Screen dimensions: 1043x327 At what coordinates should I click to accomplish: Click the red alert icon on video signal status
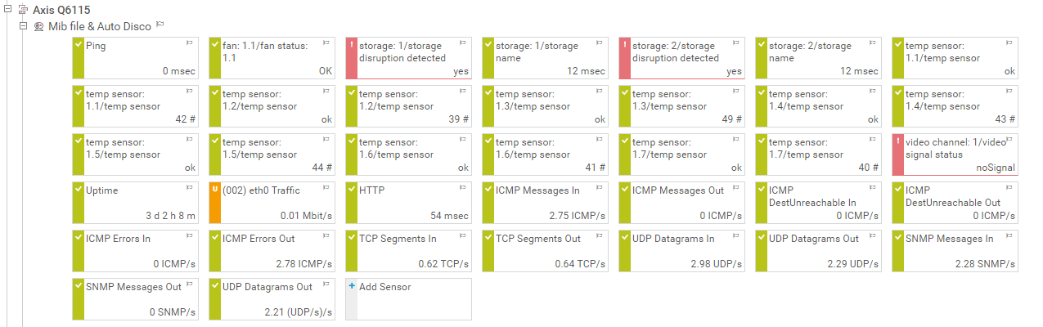(x=898, y=141)
